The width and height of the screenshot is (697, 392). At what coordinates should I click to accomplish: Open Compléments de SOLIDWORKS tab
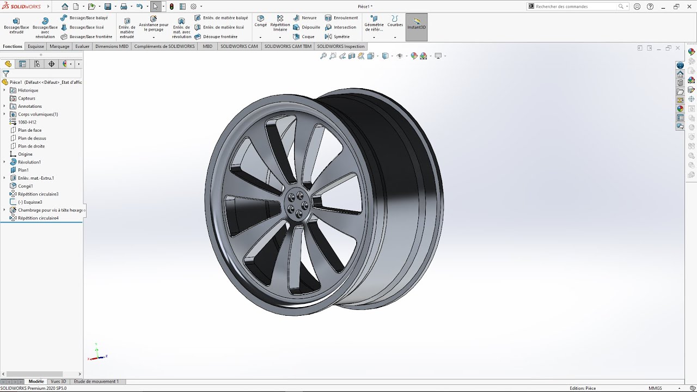tap(164, 46)
